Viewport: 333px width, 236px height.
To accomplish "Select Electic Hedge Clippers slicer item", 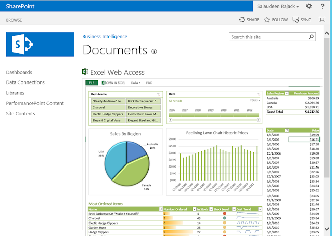I will click(x=108, y=114).
